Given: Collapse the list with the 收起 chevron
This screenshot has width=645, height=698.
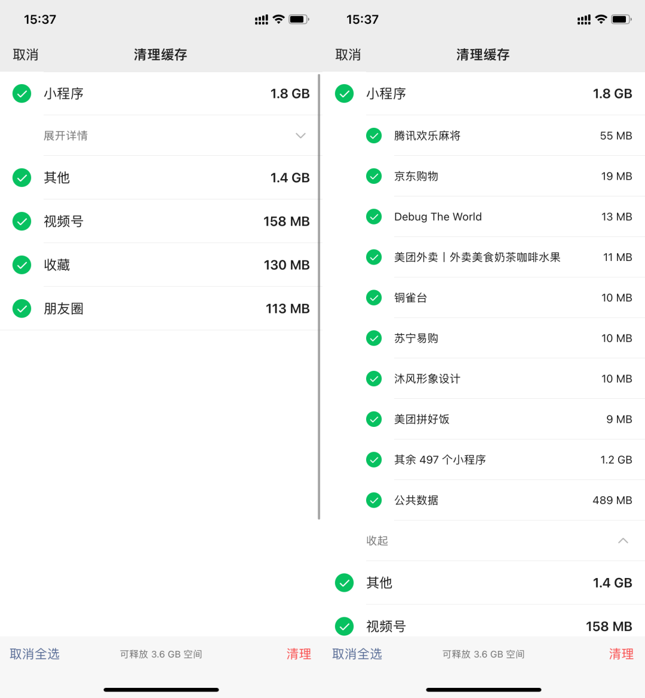Looking at the screenshot, I should click(x=623, y=541).
